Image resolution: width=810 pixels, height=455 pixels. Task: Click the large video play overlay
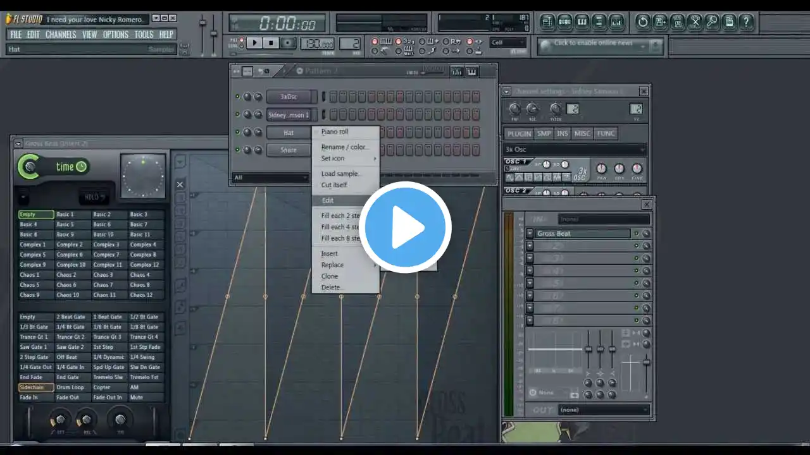coord(405,227)
